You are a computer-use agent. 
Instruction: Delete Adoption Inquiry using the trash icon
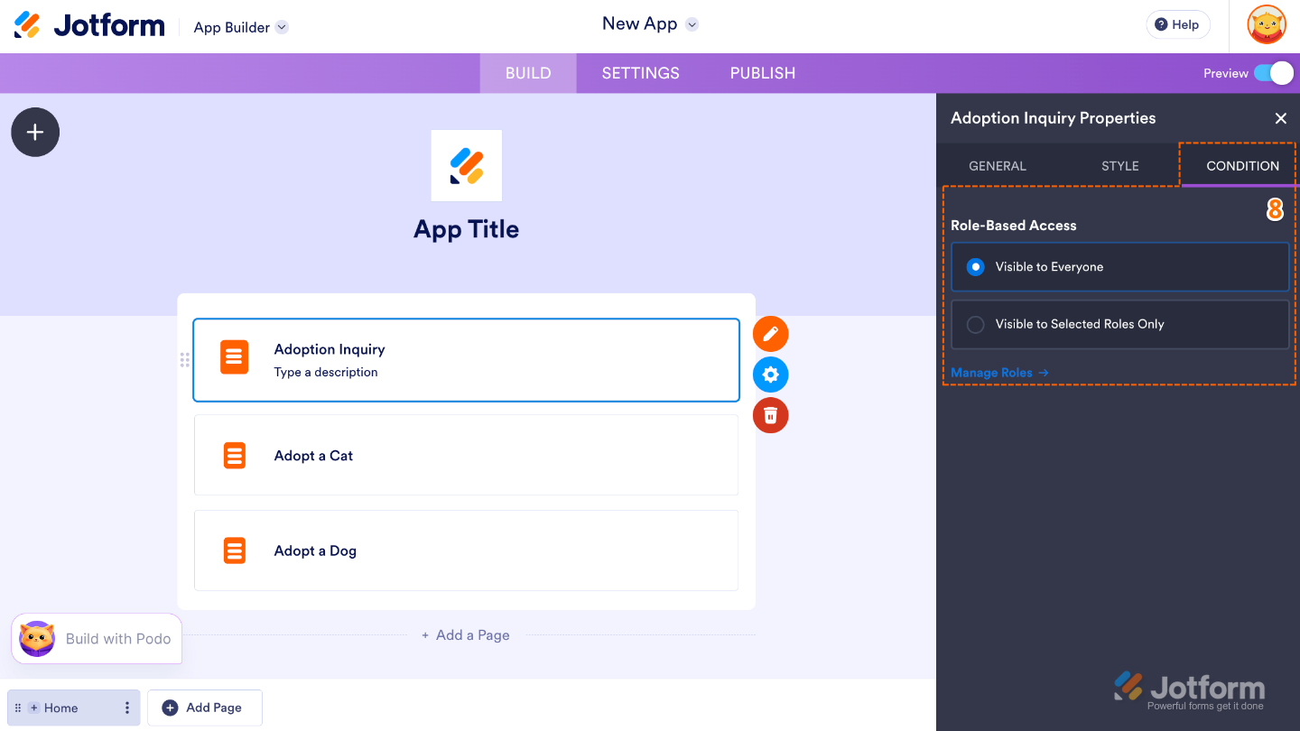(x=770, y=415)
